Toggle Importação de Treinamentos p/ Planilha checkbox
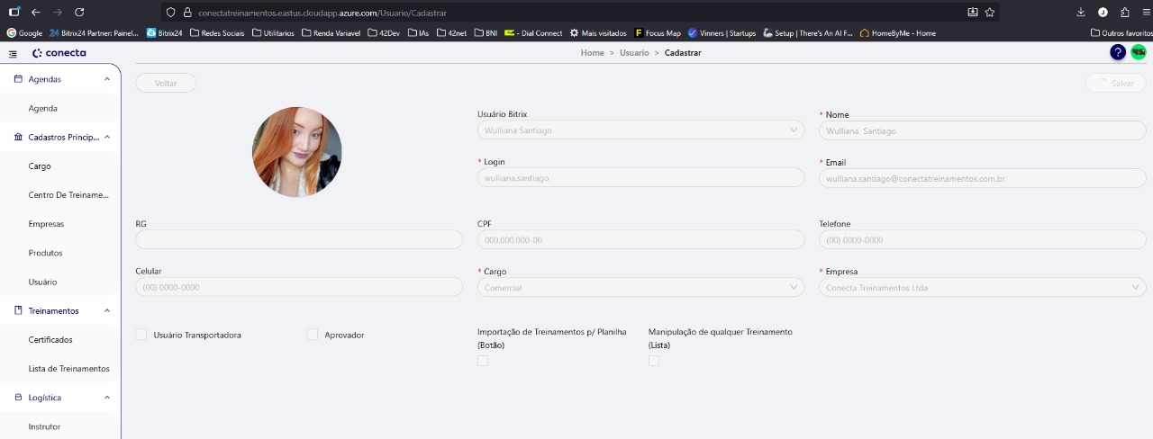 pyautogui.click(x=483, y=361)
